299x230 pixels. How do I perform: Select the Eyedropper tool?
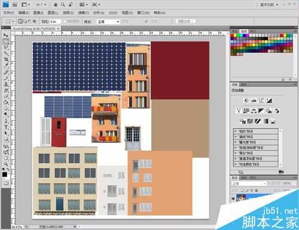coord(6,65)
